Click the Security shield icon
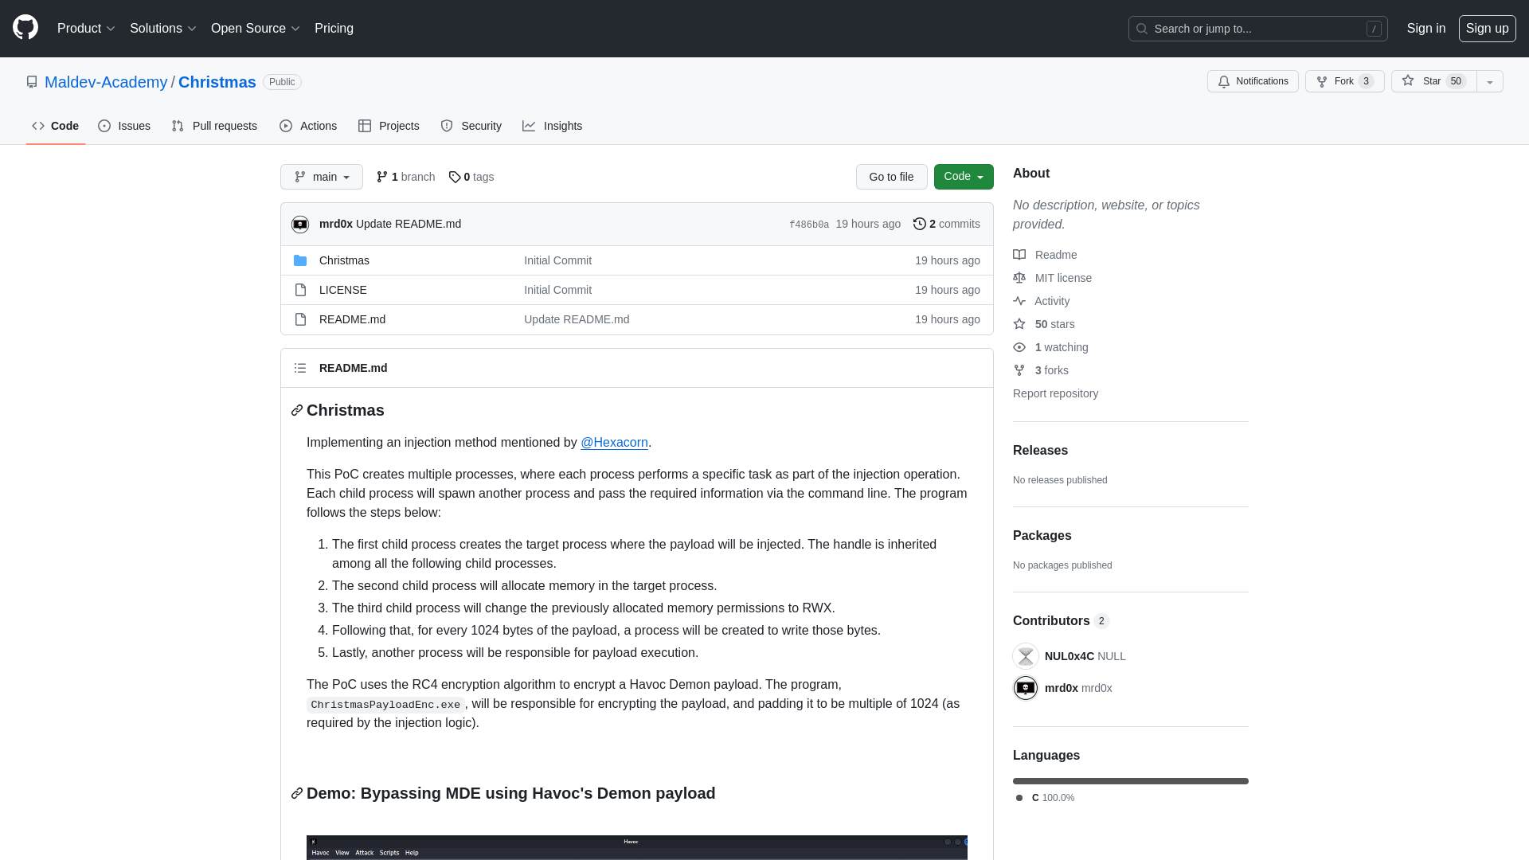Viewport: 1529px width, 860px height. click(446, 126)
